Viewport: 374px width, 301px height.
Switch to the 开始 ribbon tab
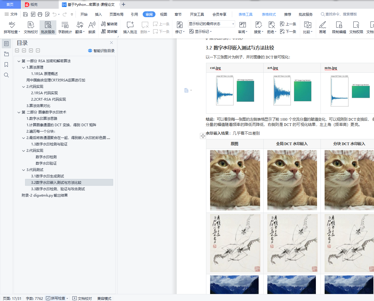point(84,14)
